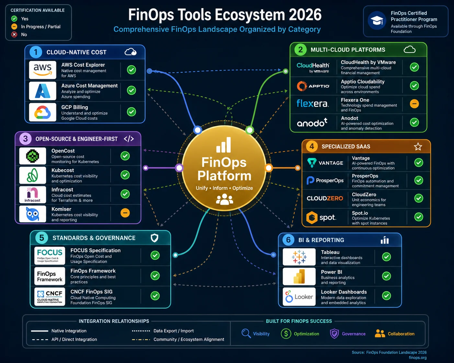Click the Comprehensive FinOps Landscape subtitle

(217, 29)
